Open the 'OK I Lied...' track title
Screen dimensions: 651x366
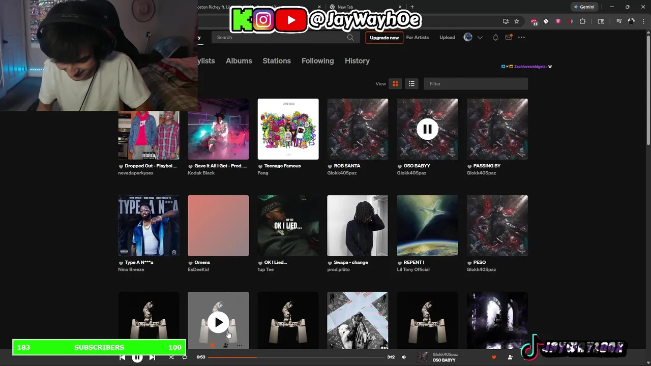point(276,262)
